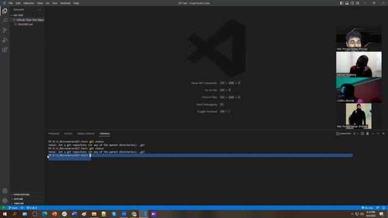
Task: Click the Customize Layout icon
Action: 358,3
